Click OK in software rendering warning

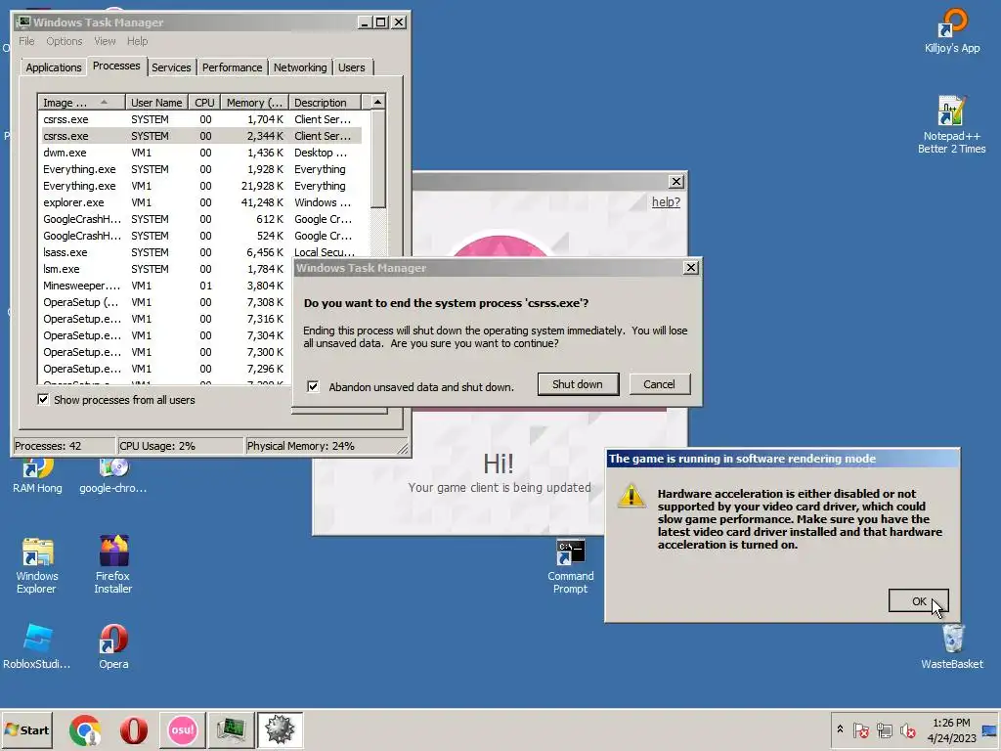tap(918, 601)
